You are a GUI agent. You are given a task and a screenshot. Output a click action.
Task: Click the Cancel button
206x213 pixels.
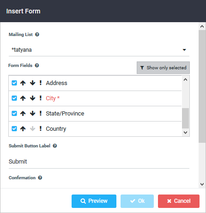pos(179,201)
